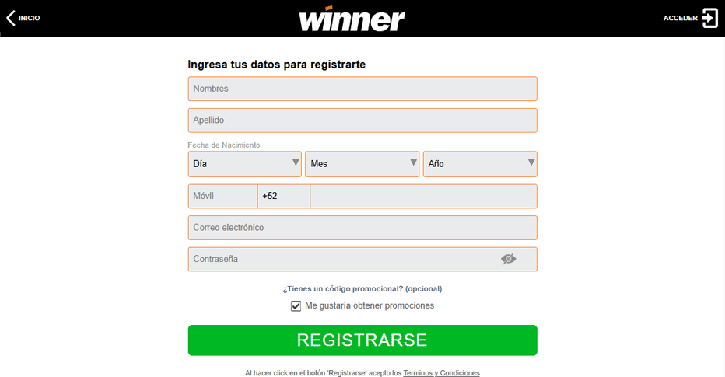This screenshot has height=377, width=725.
Task: Click the Contraseña password field
Action: [342, 259]
